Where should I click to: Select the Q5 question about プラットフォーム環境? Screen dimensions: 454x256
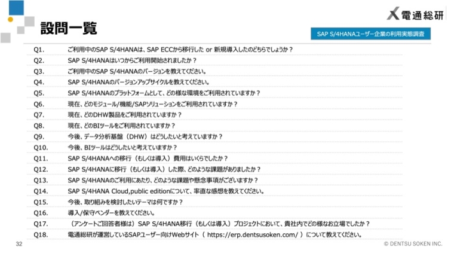(164, 93)
